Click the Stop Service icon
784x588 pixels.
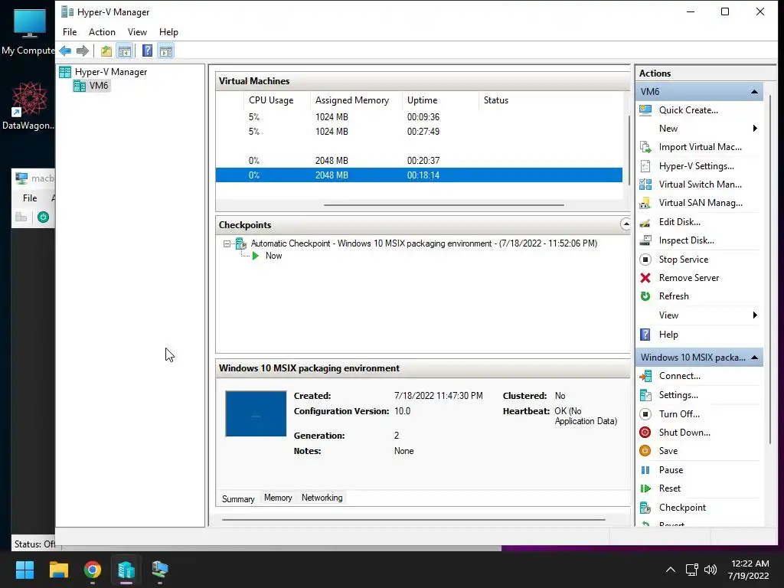[x=645, y=260]
